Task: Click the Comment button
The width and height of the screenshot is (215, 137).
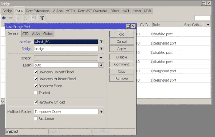Action: (x=121, y=64)
